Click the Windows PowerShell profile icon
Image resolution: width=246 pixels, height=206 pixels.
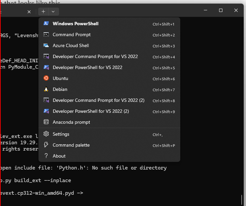[46, 23]
